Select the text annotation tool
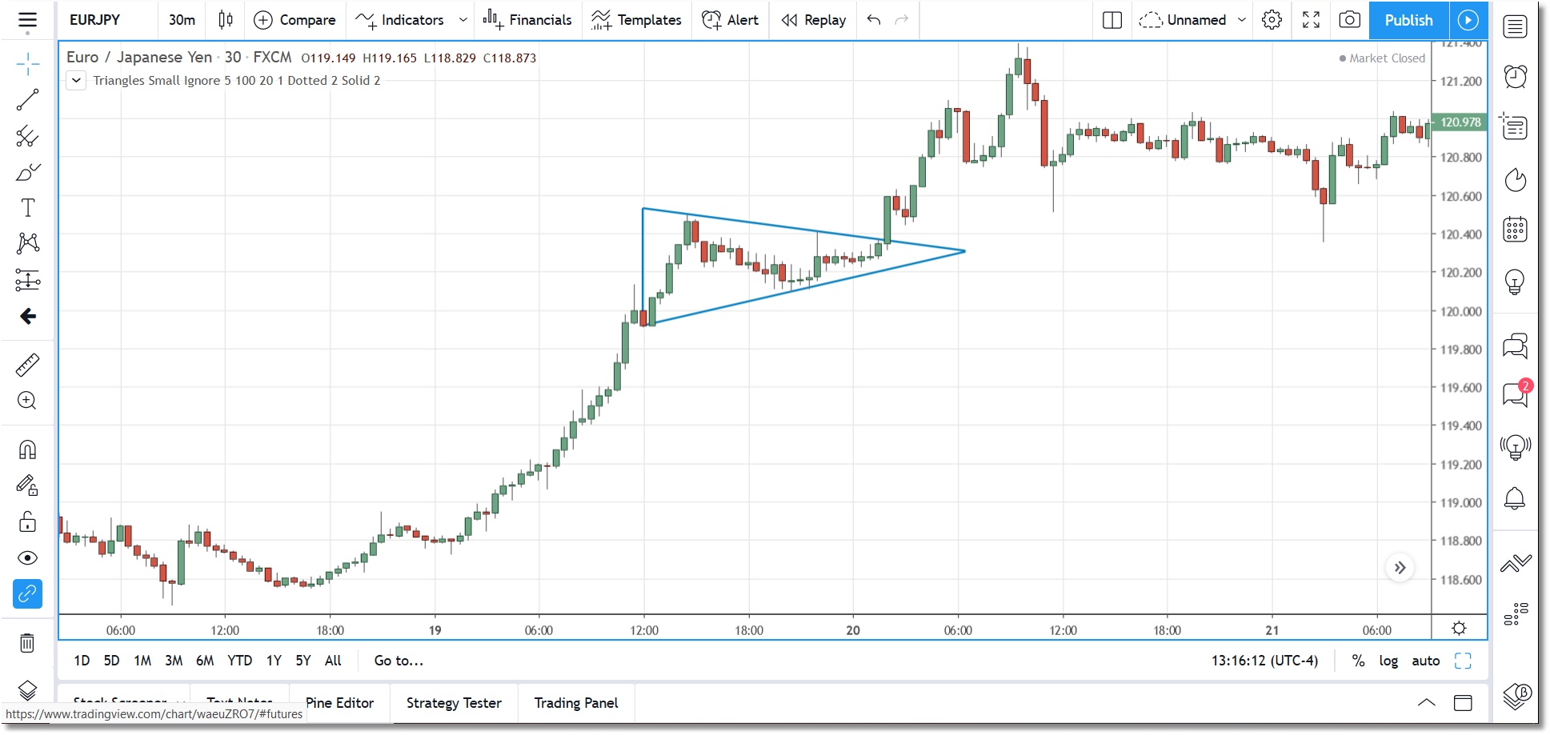Screen dimensions: 1550x735 pyautogui.click(x=27, y=208)
